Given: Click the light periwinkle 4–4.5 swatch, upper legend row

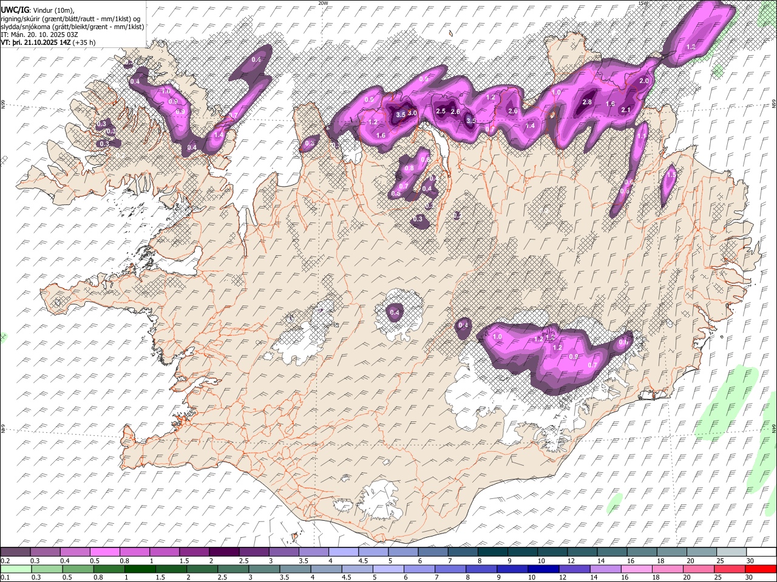Looking at the screenshot, I should (342, 552).
